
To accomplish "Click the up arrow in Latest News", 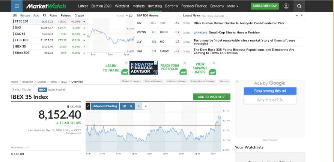I will click(x=297, y=15).
